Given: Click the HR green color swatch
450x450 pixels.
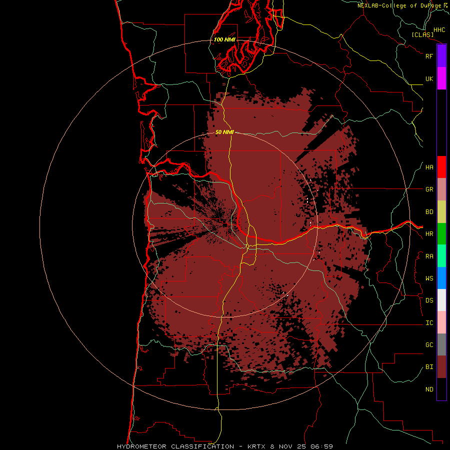Looking at the screenshot, I should 441,233.
